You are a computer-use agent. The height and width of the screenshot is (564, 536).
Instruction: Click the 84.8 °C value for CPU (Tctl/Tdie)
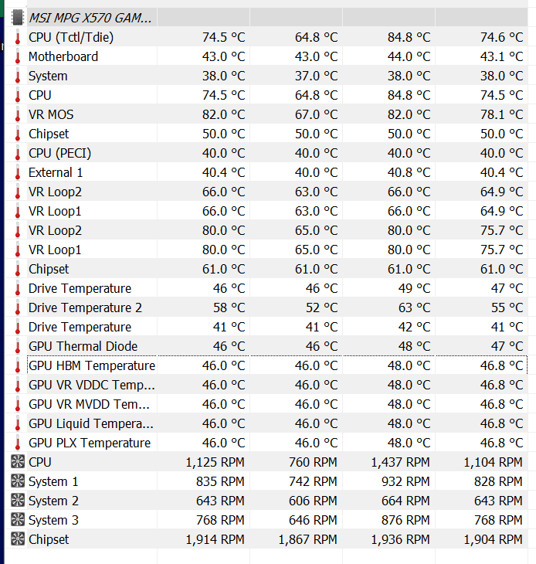pos(409,37)
